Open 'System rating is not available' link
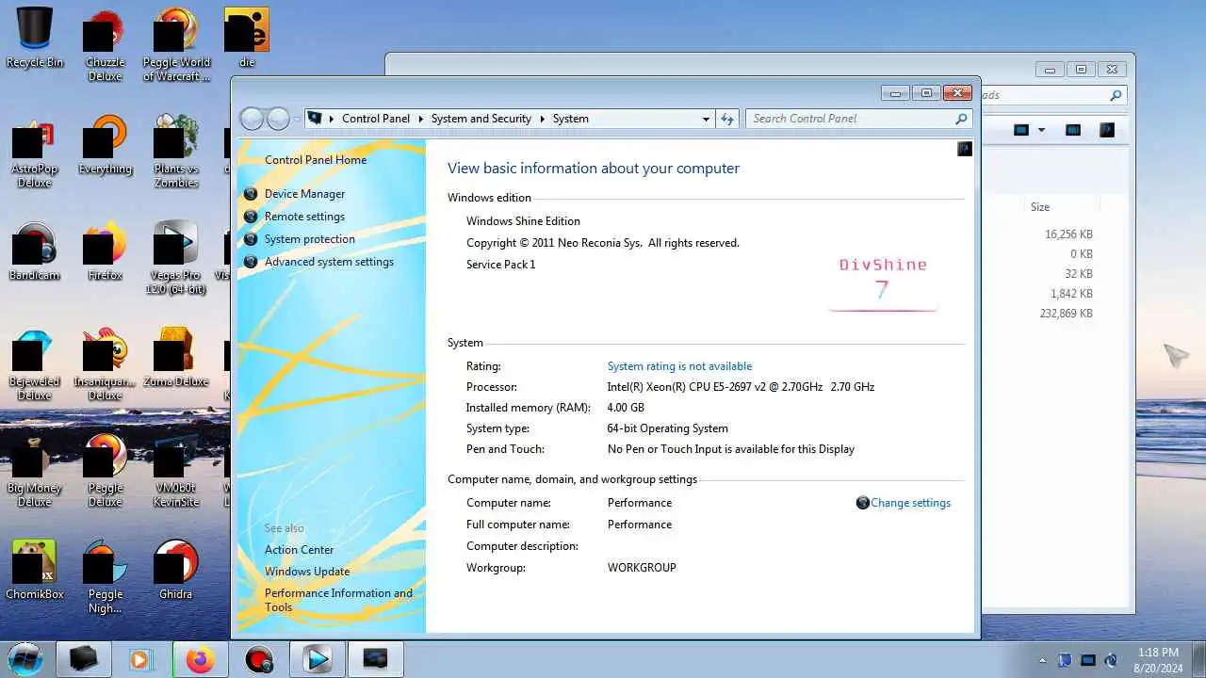The image size is (1206, 678). (679, 366)
